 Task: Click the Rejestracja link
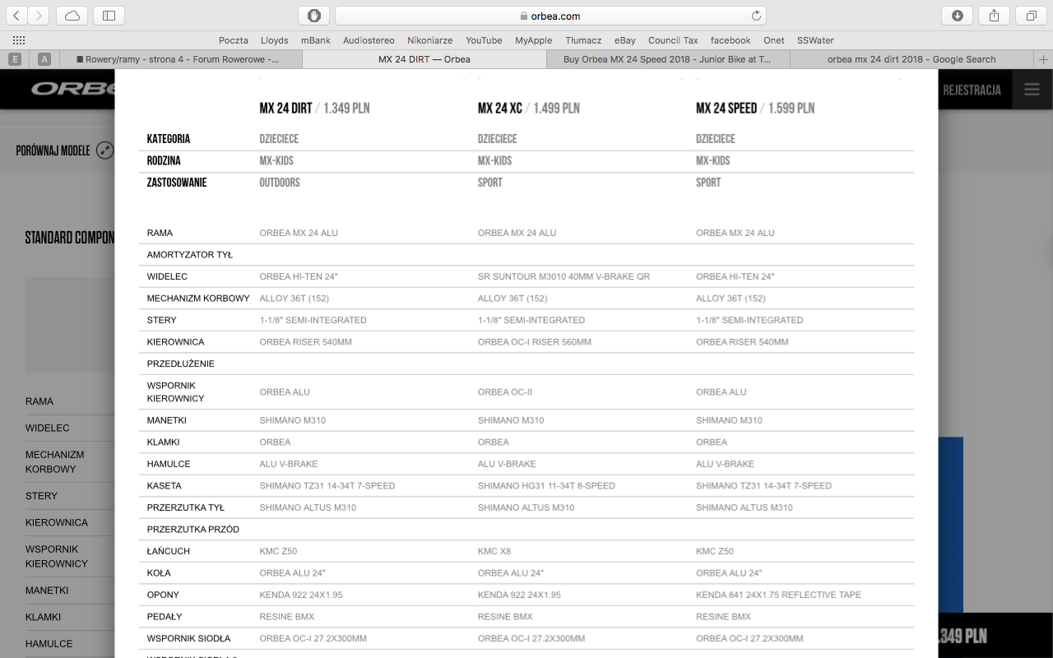(x=972, y=90)
